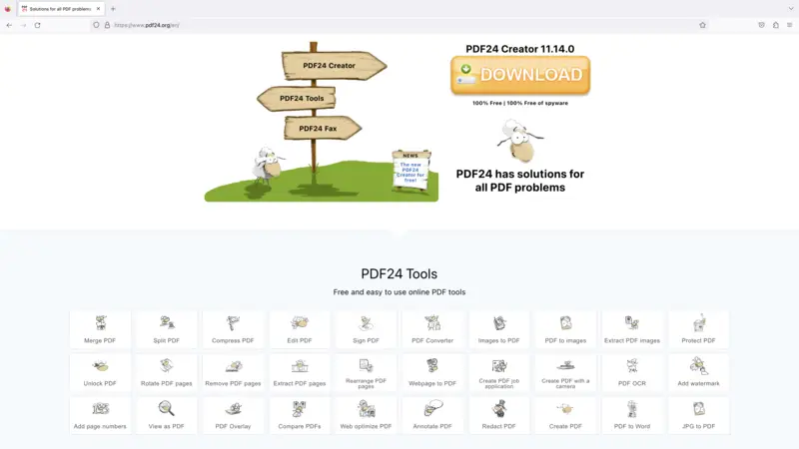Open the Rearrange PDF pages tool
This screenshot has width=799, height=449.
[366, 372]
